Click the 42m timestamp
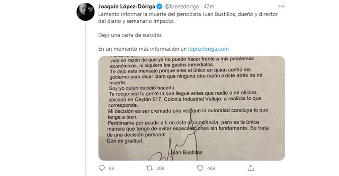 (x=209, y=7)
